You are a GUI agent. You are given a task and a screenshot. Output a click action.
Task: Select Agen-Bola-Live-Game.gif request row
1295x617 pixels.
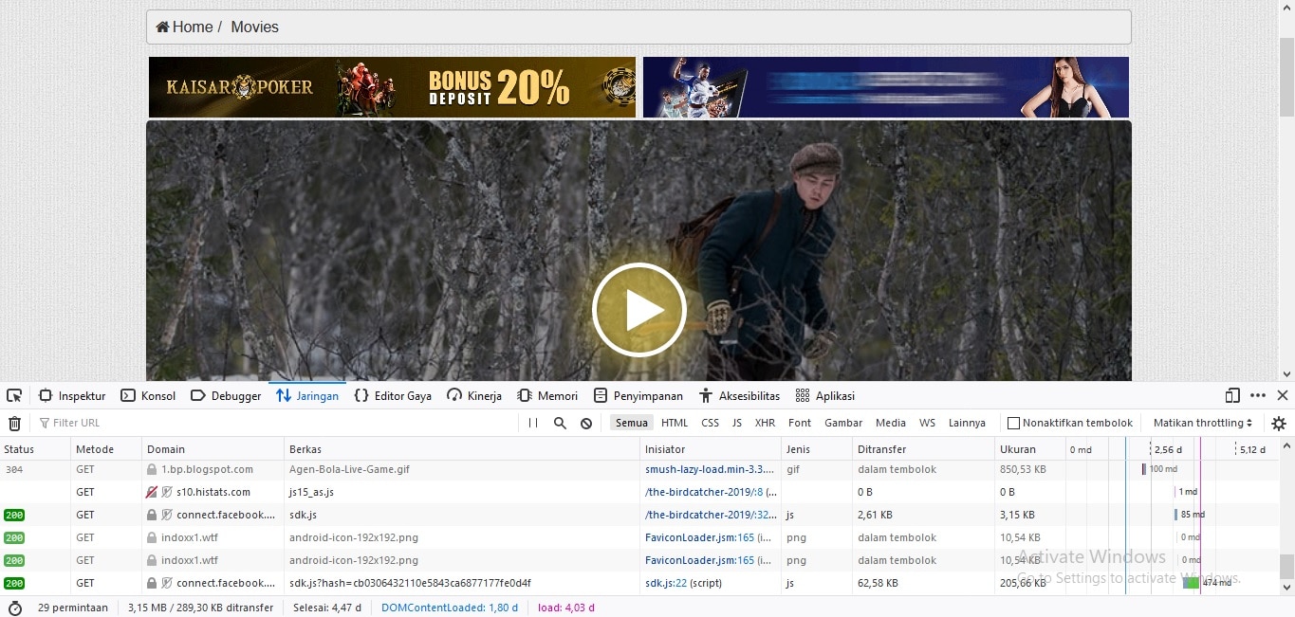(639, 469)
